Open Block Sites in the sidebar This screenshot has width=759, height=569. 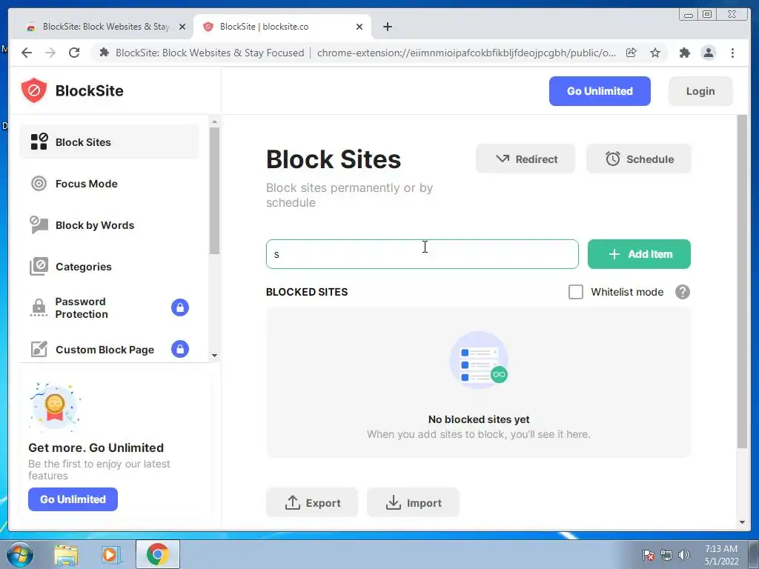[109, 142]
